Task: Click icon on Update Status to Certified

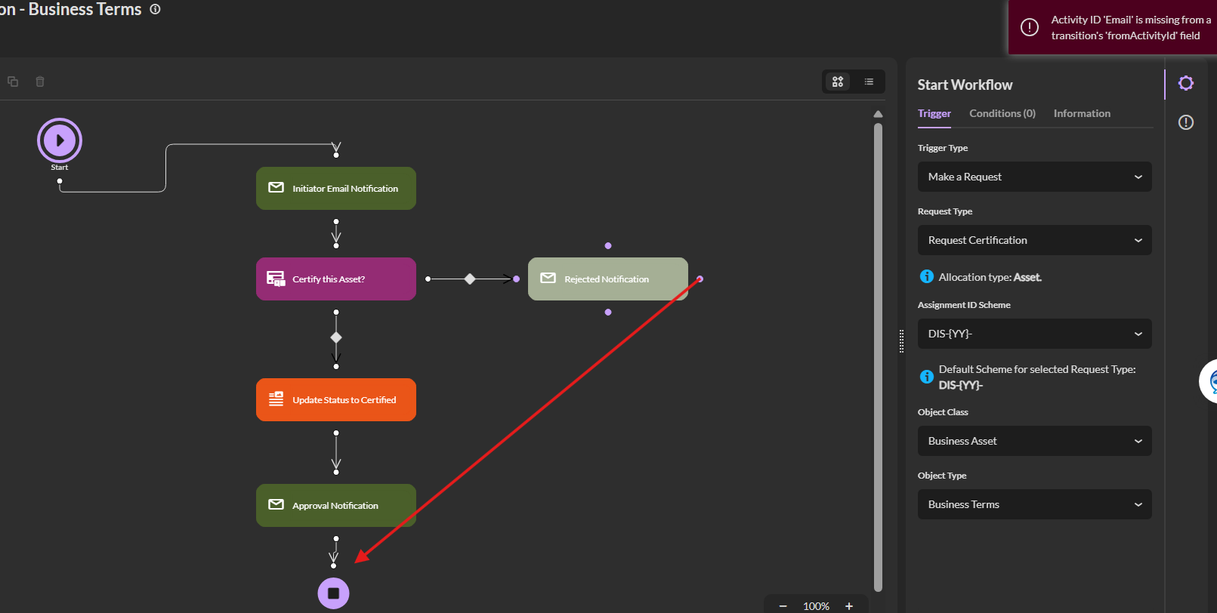Action: 276,399
